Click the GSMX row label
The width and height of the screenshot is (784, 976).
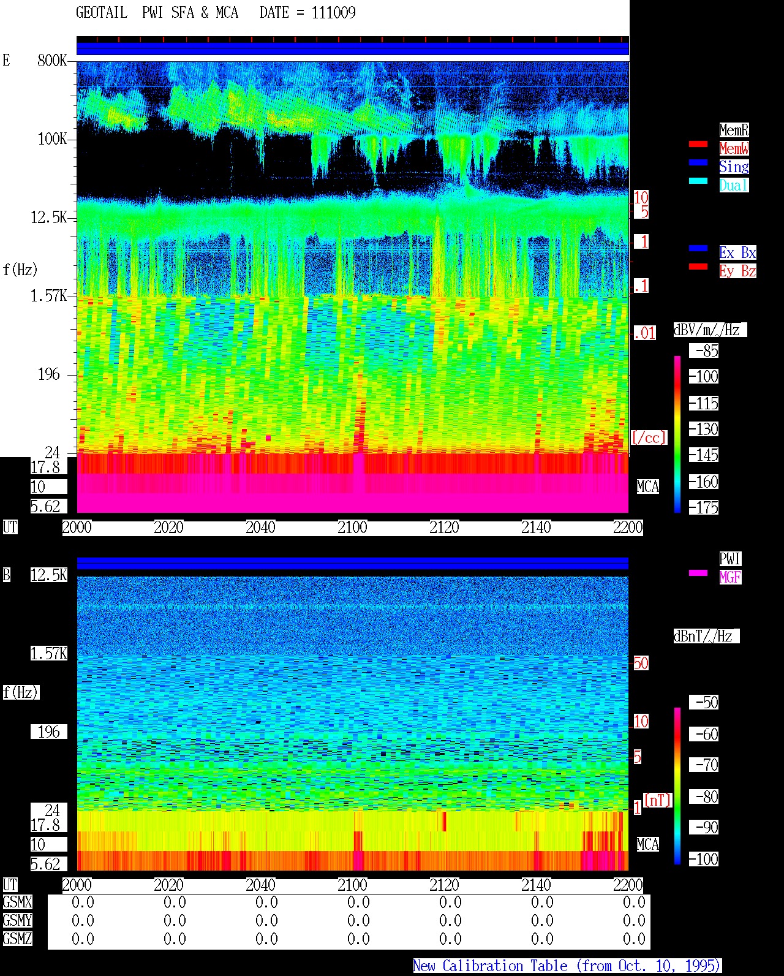(x=18, y=902)
